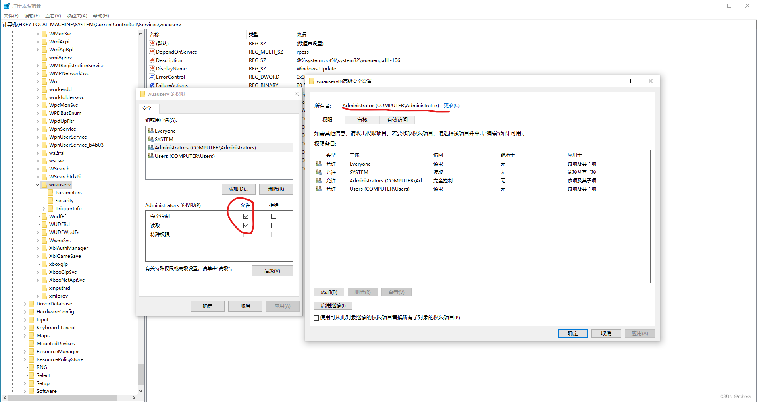The width and height of the screenshot is (757, 402).
Task: Click the ErrorControl DWORD value icon
Action: coord(152,77)
